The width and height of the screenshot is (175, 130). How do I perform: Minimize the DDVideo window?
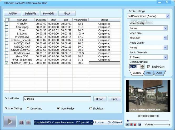(x=160, y=2)
